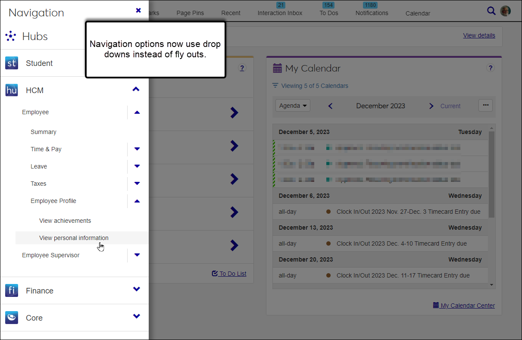Open search with the magnifier icon

491,11
